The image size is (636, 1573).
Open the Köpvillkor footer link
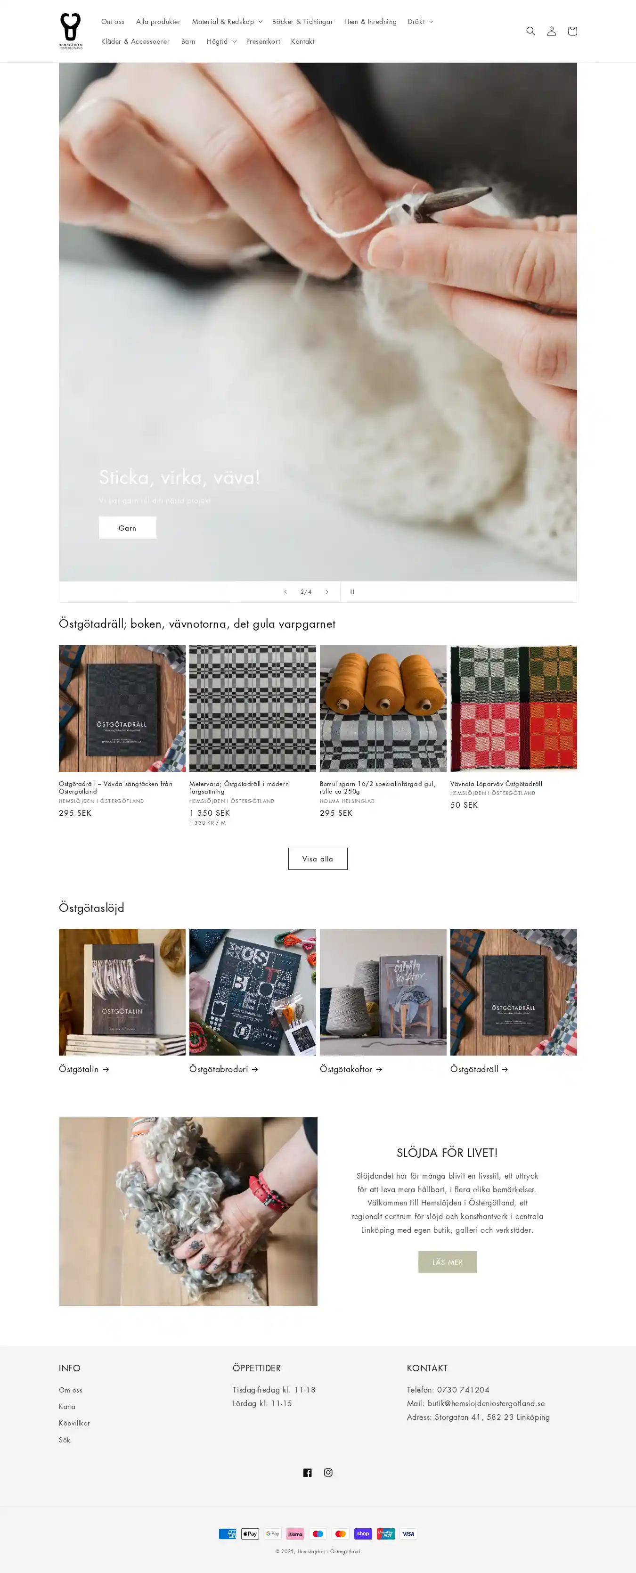(x=74, y=1423)
